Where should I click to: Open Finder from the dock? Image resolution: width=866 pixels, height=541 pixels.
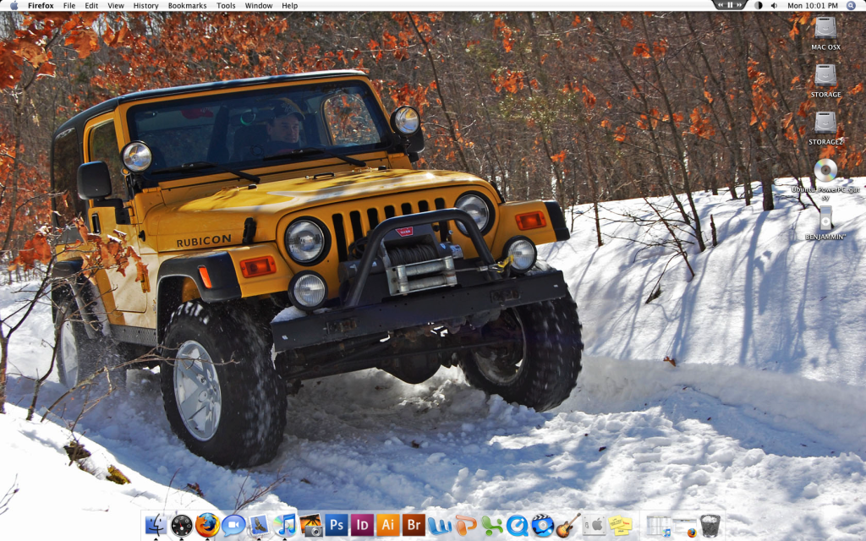(x=156, y=525)
